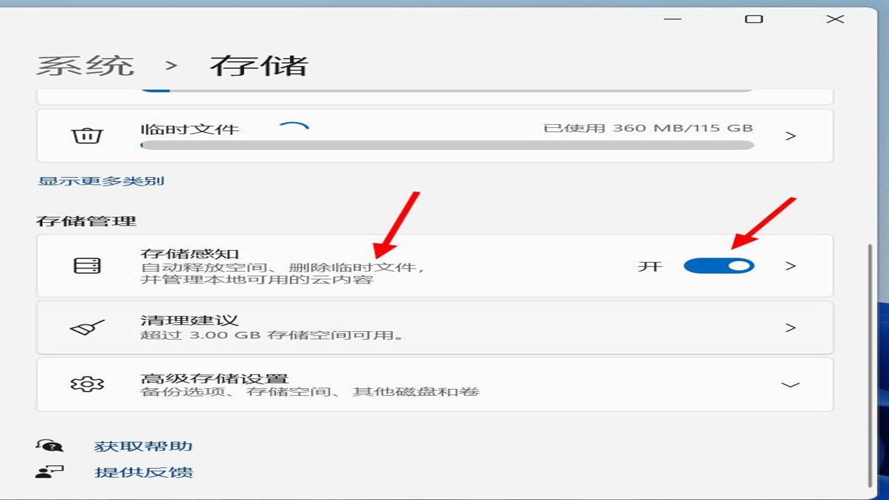Open 清理建议 page via its chevron
The height and width of the screenshot is (500, 889).
point(790,327)
